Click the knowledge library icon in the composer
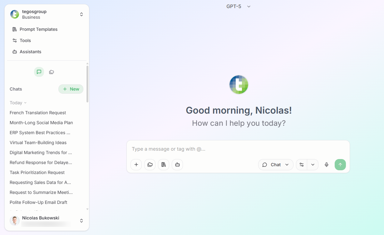Screen dimensions: 384x235 pyautogui.click(x=164, y=165)
